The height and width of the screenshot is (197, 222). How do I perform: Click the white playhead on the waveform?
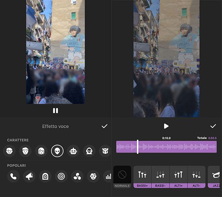138,147
